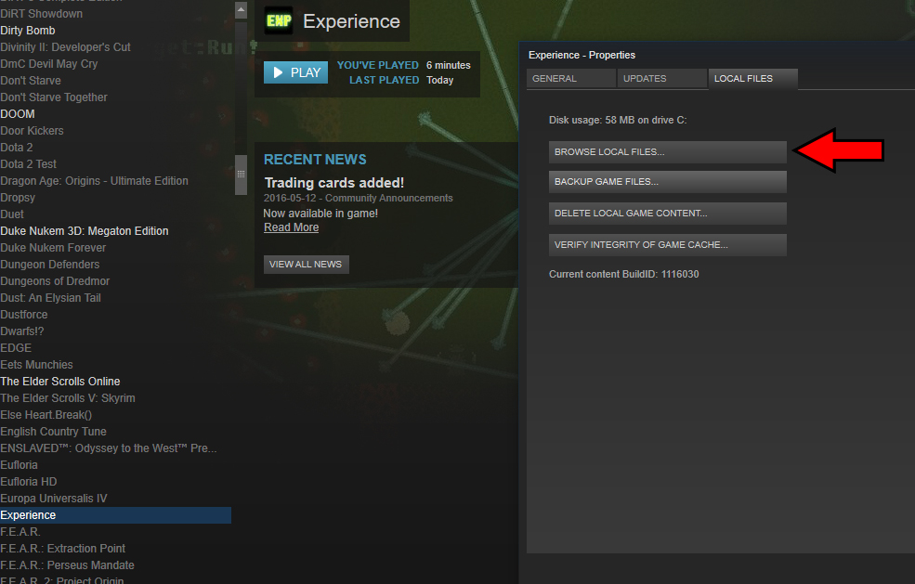Select Eufloria in the library
This screenshot has height=584, width=915.
[x=20, y=465]
